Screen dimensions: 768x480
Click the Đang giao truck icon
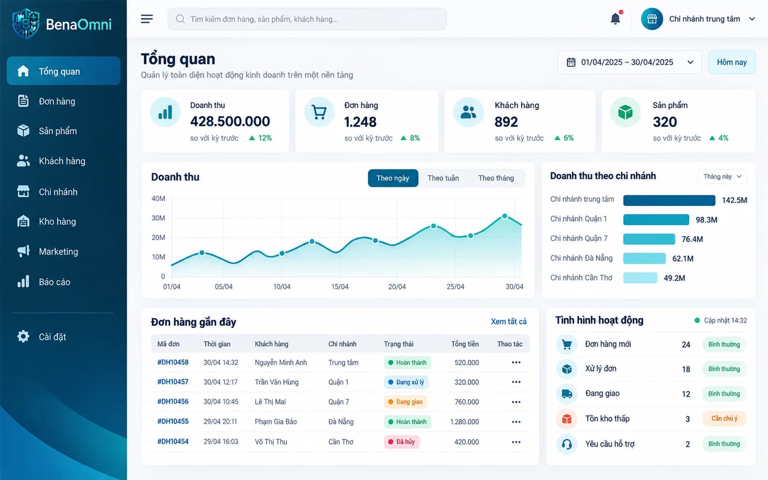pos(567,394)
